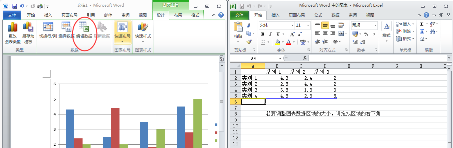Increase font size with large A icon
Screen dimensions: 453x148
pos(292,34)
